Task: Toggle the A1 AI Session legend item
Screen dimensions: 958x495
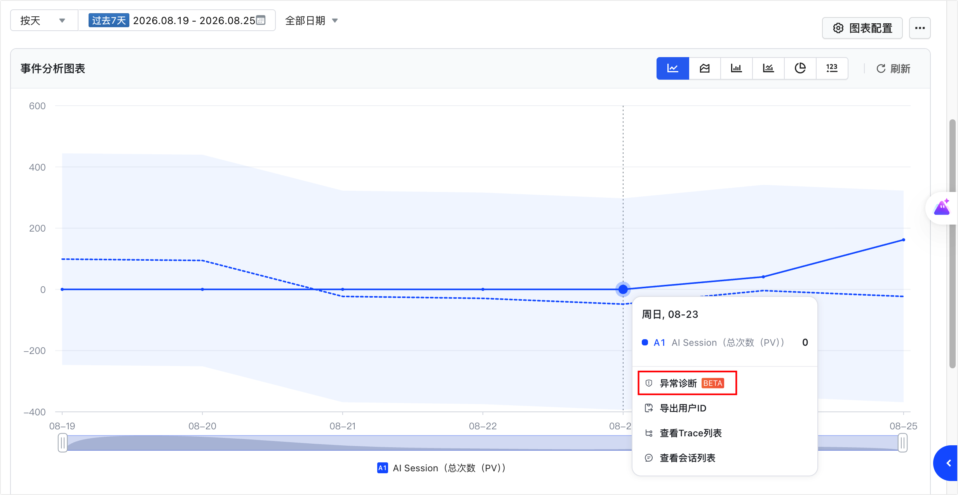Action: 441,468
